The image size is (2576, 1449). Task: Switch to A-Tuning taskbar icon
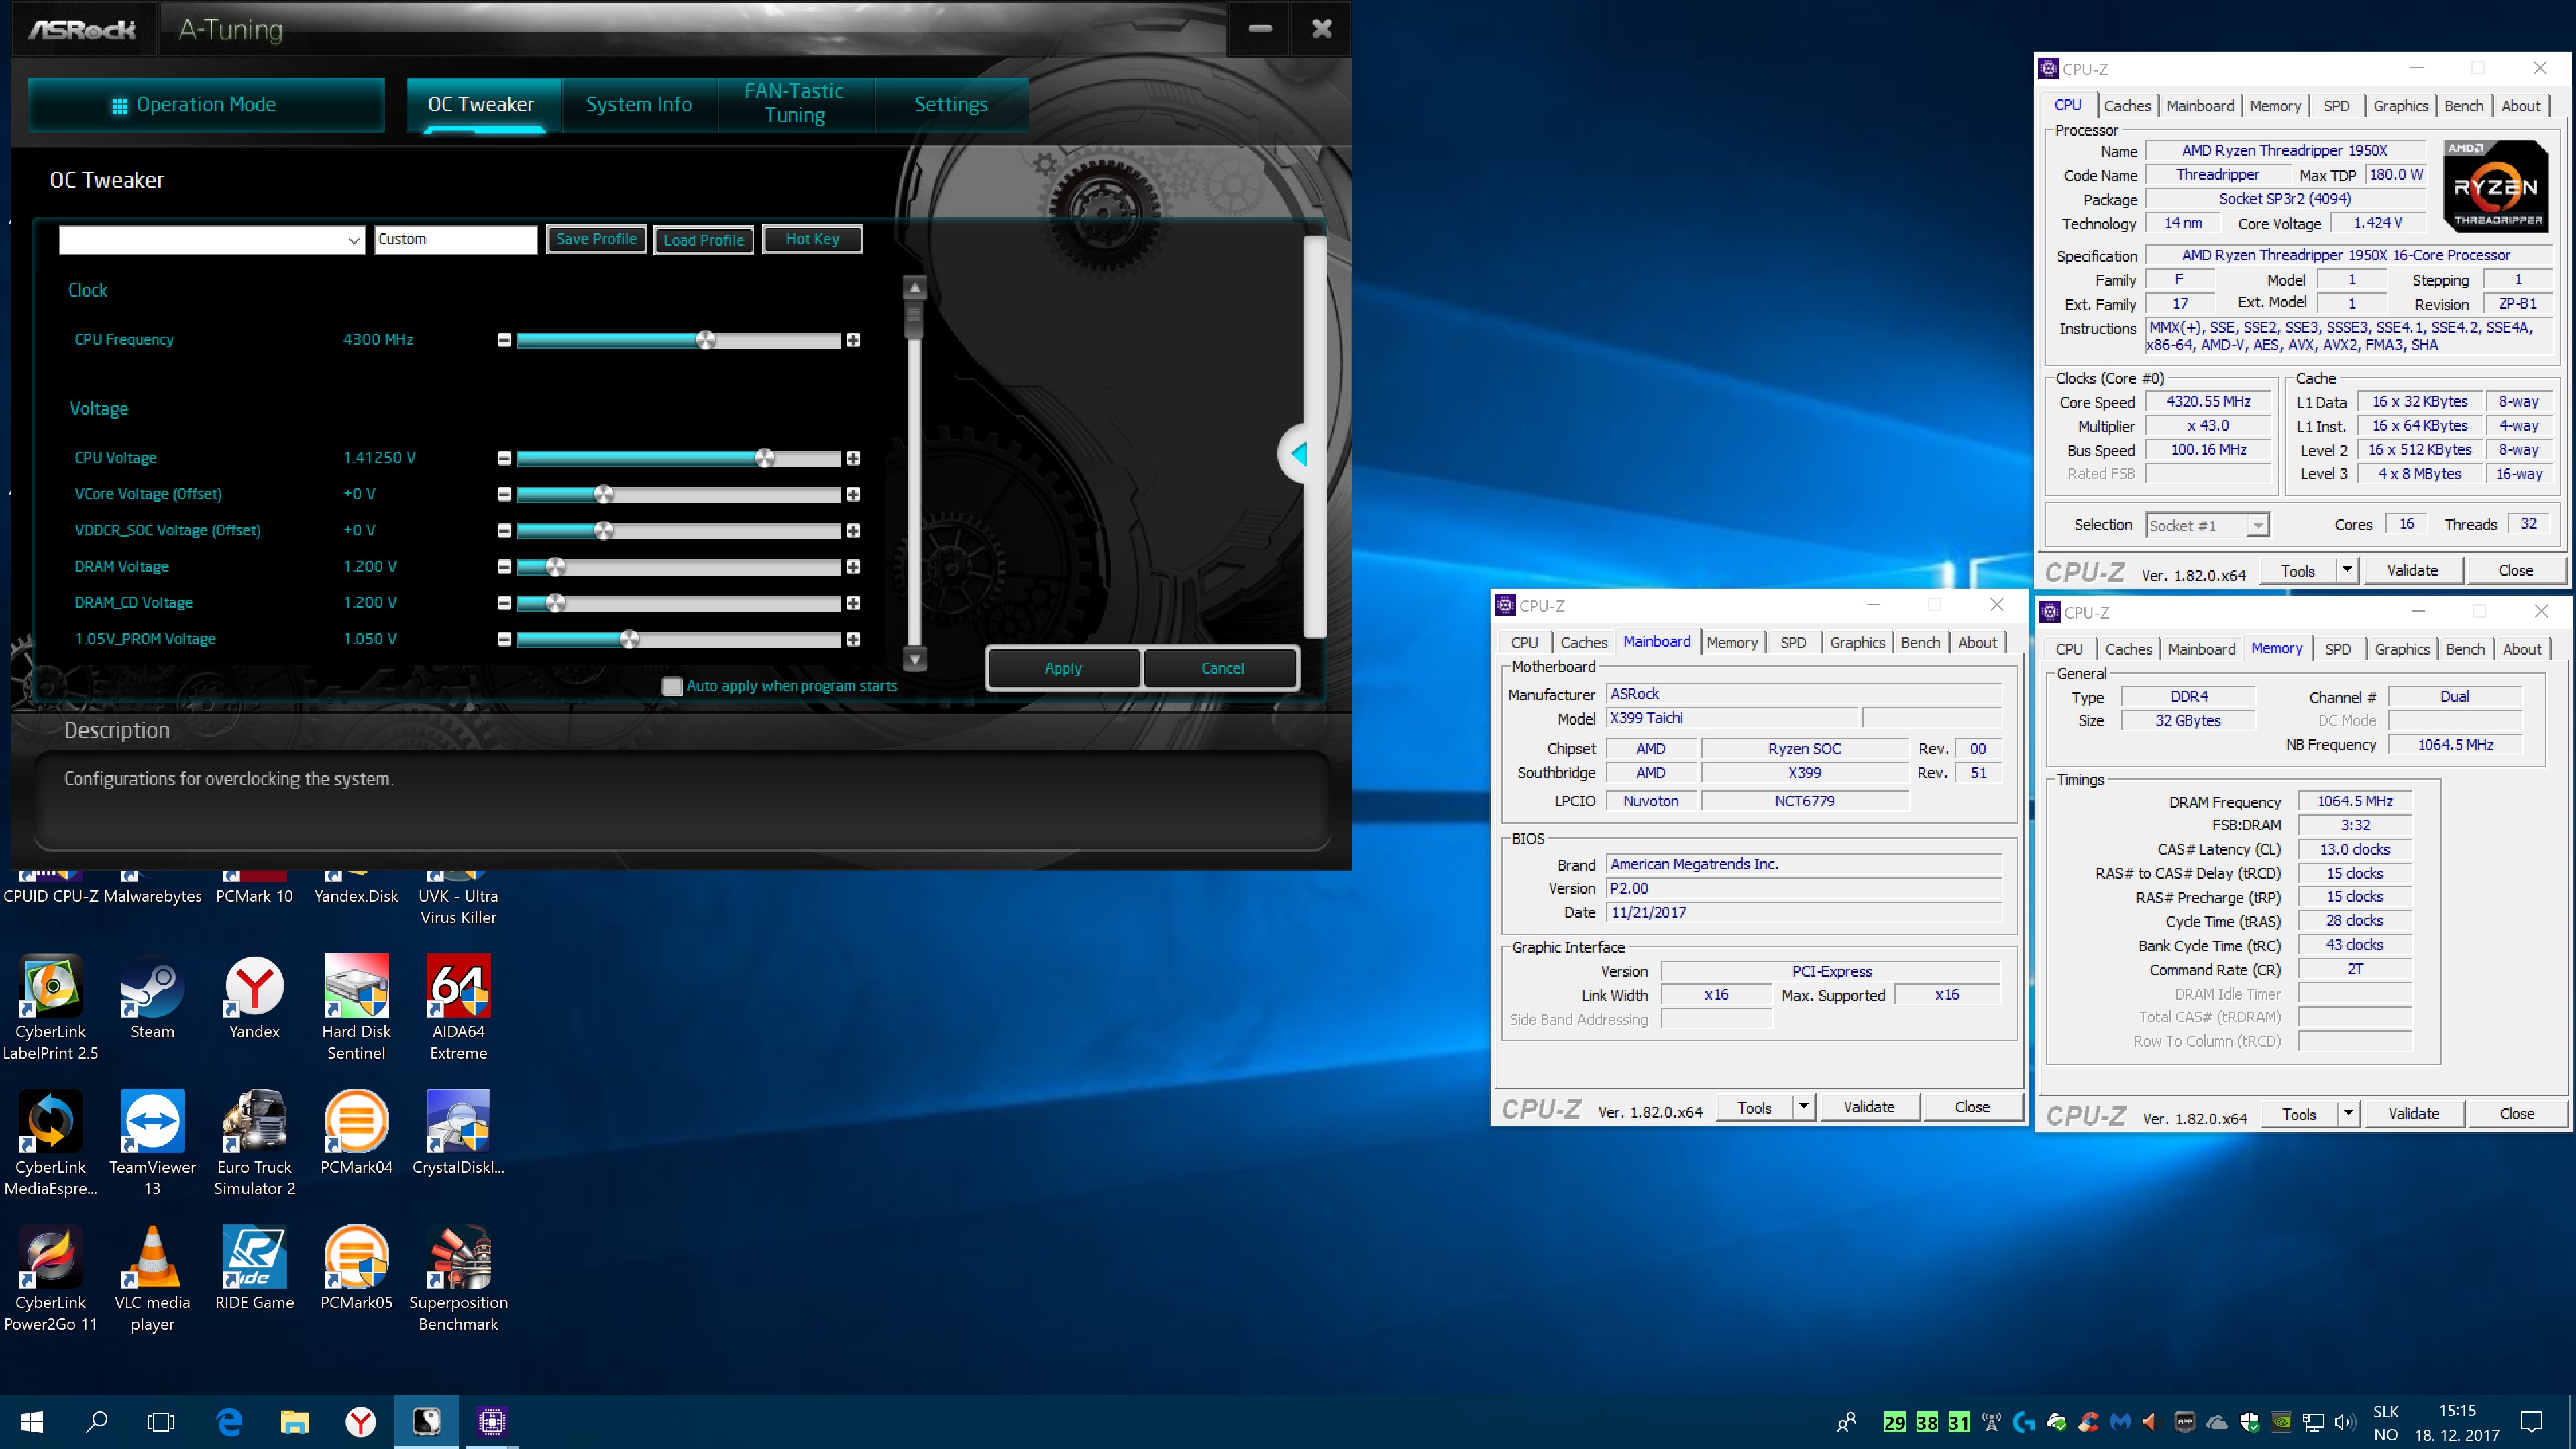427,1422
